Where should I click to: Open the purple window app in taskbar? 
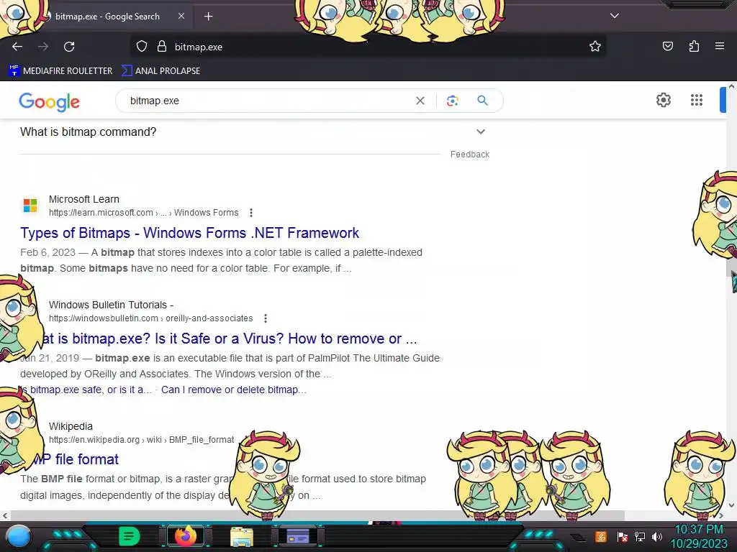(297, 536)
